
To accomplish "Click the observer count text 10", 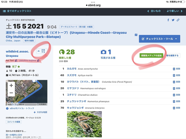I will click(10, 71).
